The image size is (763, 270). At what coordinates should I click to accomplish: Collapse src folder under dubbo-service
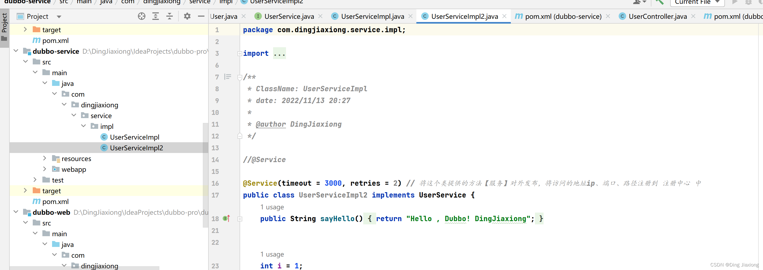[x=25, y=62]
